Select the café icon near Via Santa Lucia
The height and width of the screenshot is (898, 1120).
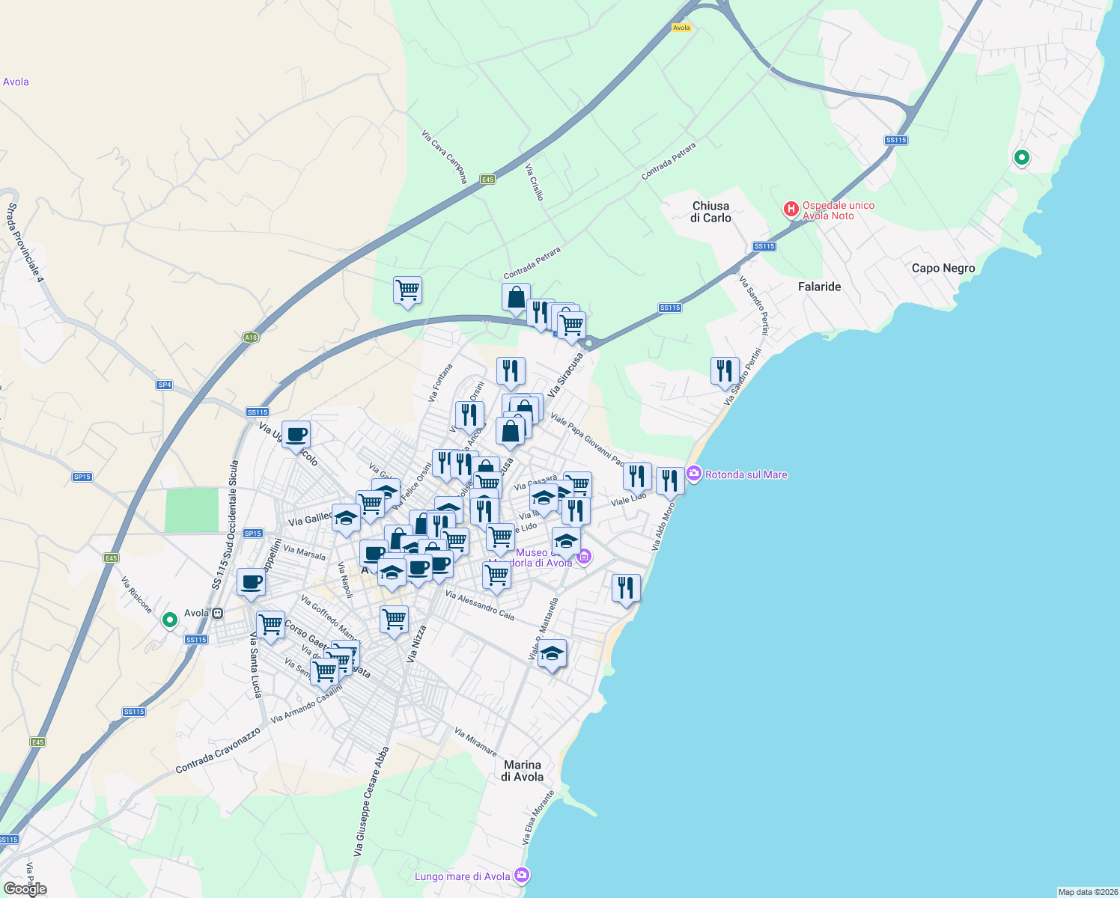(x=250, y=583)
